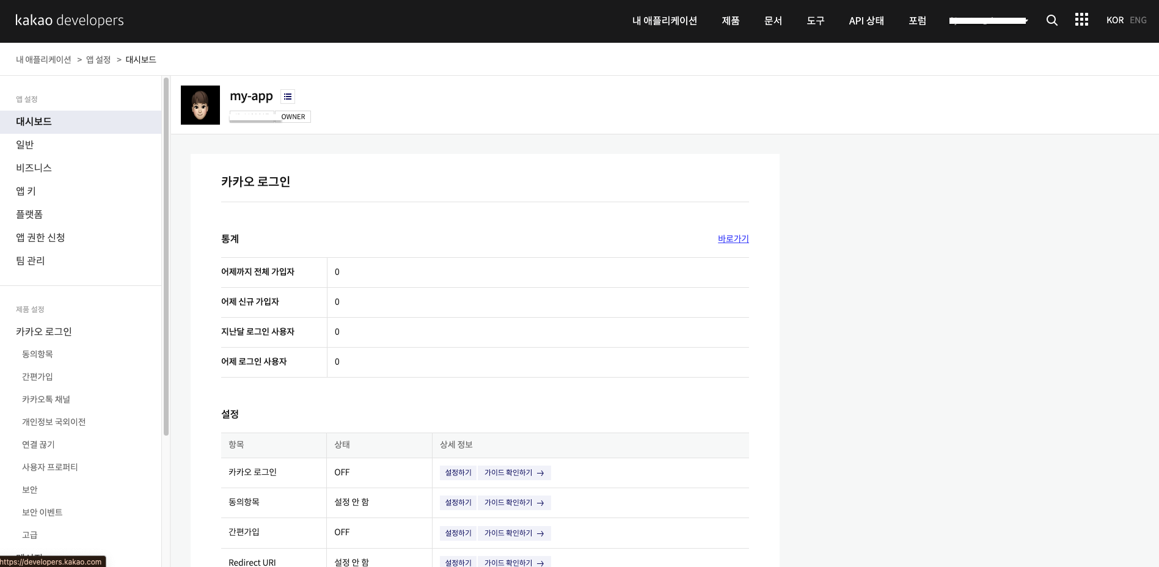1159x567 pixels.
Task: Click 앱 설정 in the breadcrumb
Action: 98,59
